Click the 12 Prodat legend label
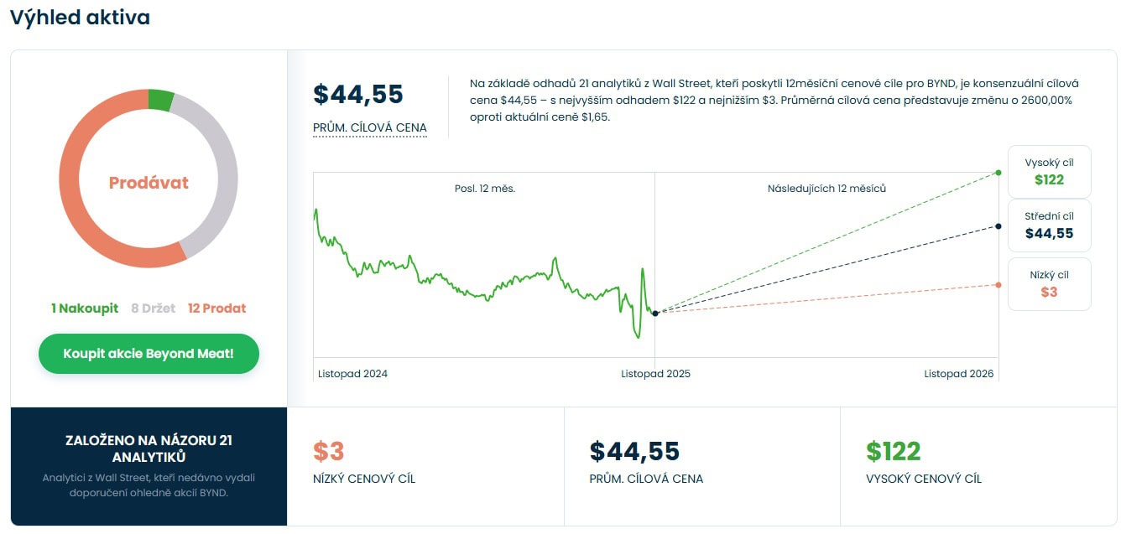This screenshot has height=534, width=1121. [216, 308]
